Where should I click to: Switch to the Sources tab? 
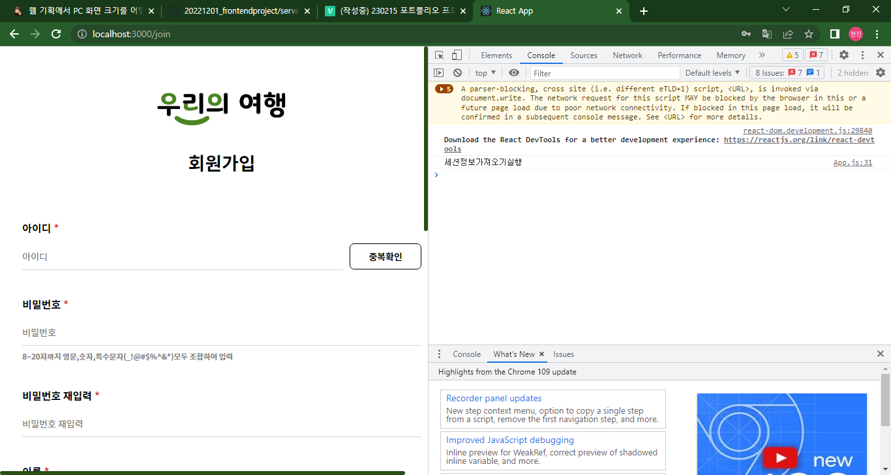pos(583,55)
